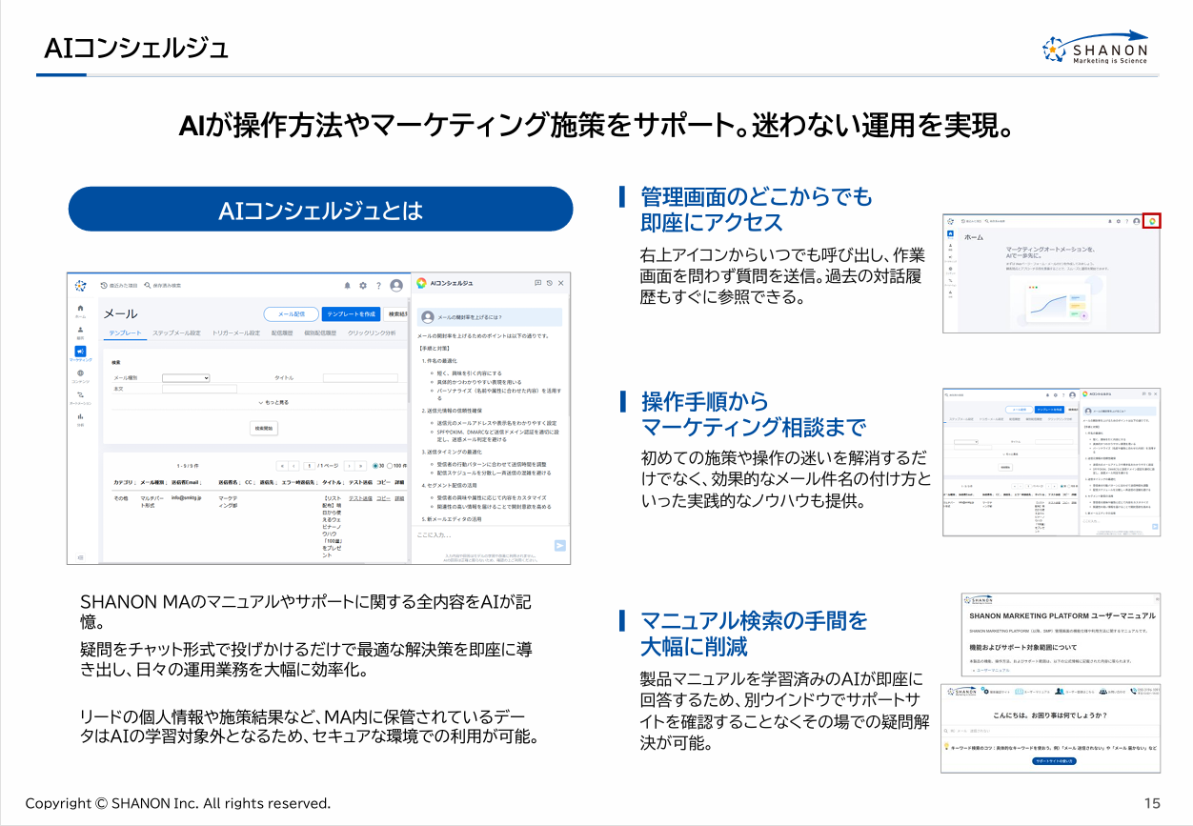The image size is (1193, 826).
Task: Open the 分析 bar-chart icon in the large screenshot sidebar
Action: point(80,416)
